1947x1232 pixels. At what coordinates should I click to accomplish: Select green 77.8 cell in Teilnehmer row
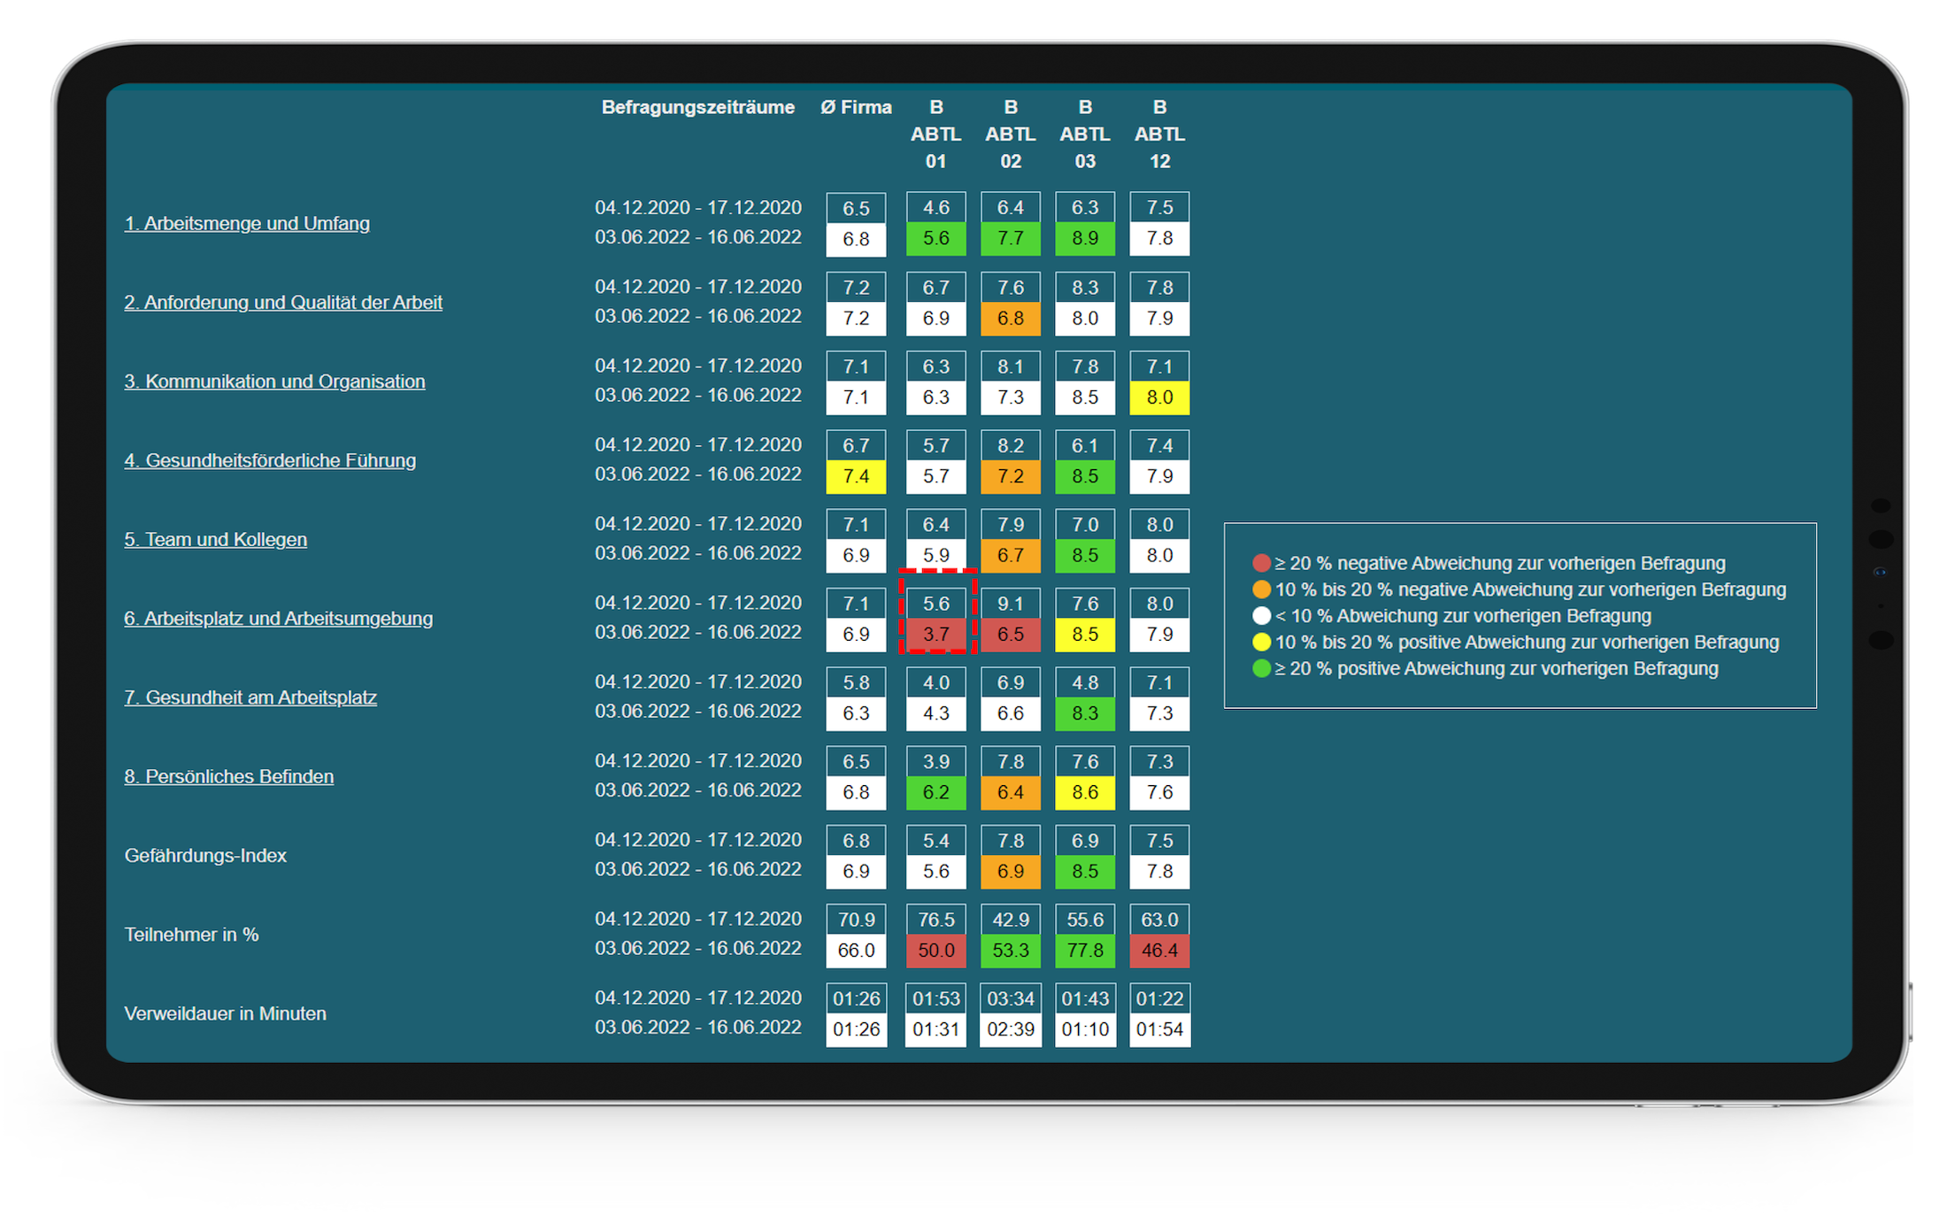click(x=1085, y=951)
